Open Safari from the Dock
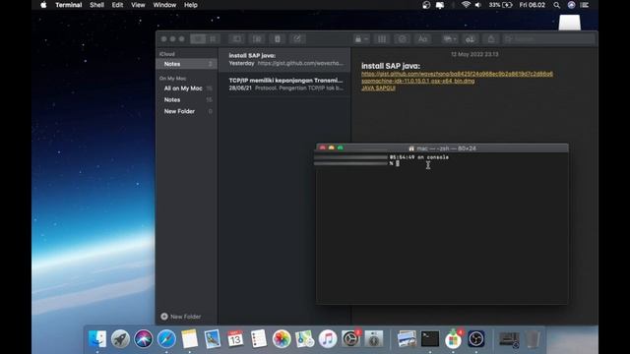 (166, 339)
